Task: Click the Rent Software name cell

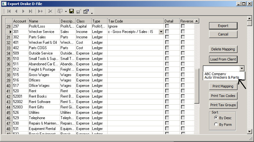Action: tap(44, 102)
